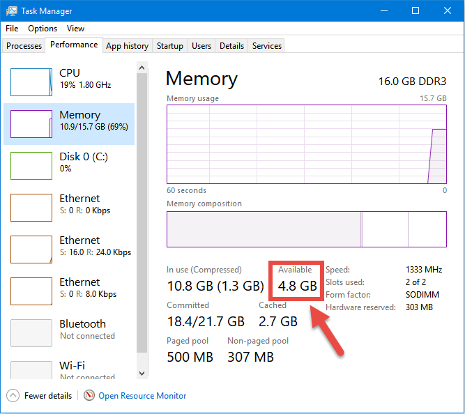
Task: Click the 15.7 GB graph maximum label
Action: click(433, 98)
